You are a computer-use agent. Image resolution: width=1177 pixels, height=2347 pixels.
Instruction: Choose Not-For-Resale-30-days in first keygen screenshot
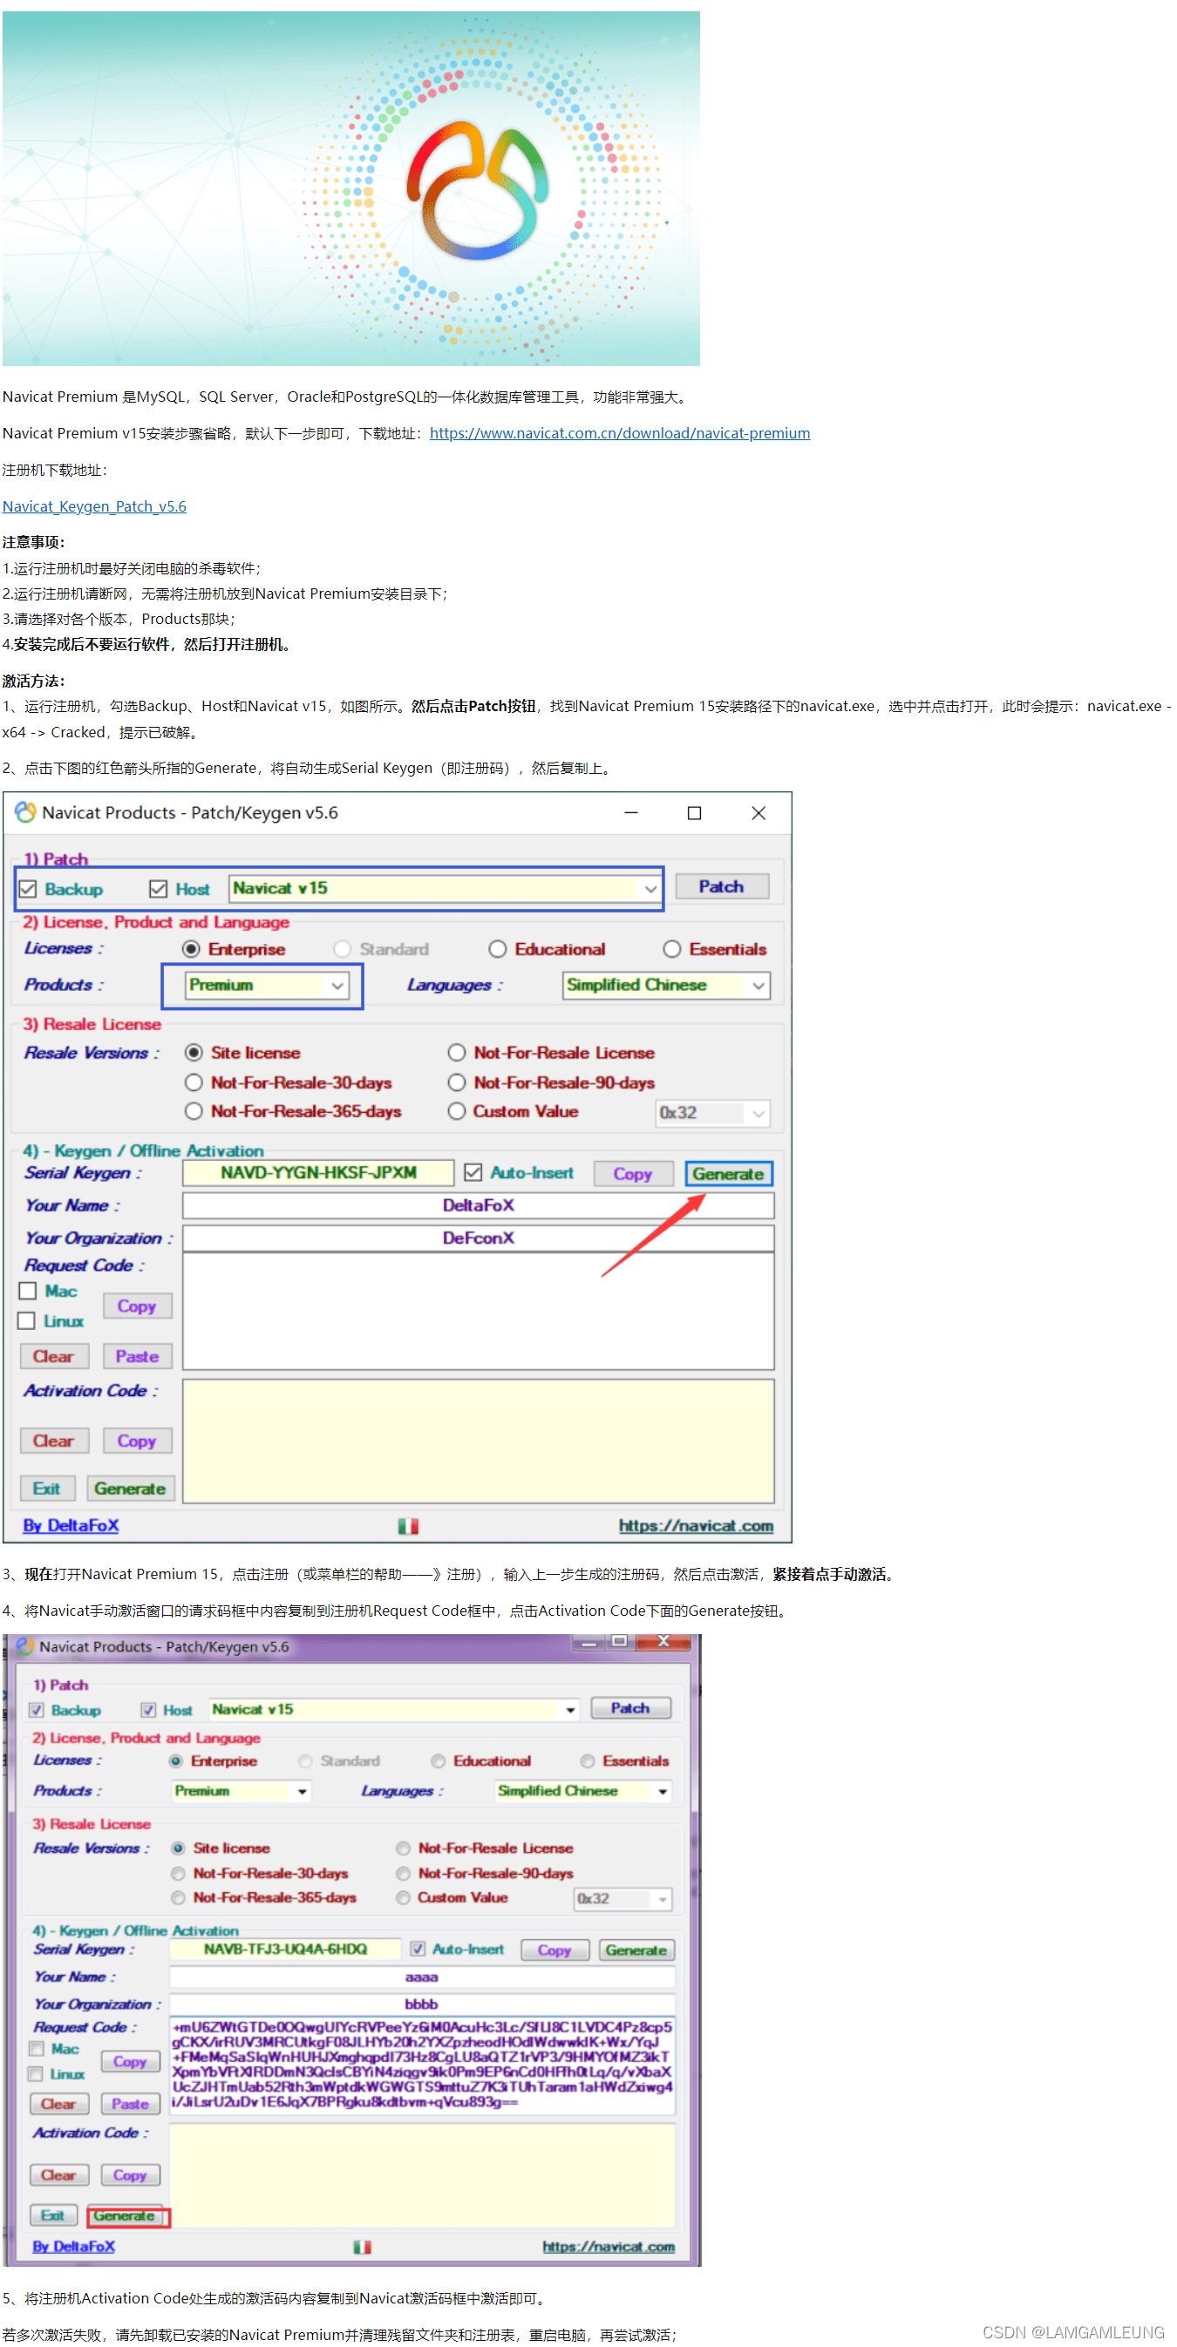(194, 1083)
